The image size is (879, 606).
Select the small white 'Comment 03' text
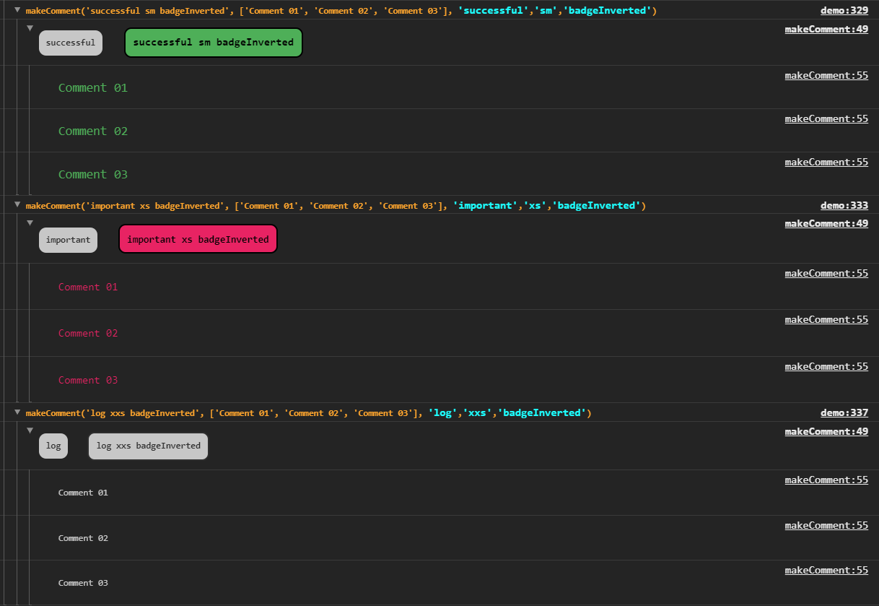point(83,583)
